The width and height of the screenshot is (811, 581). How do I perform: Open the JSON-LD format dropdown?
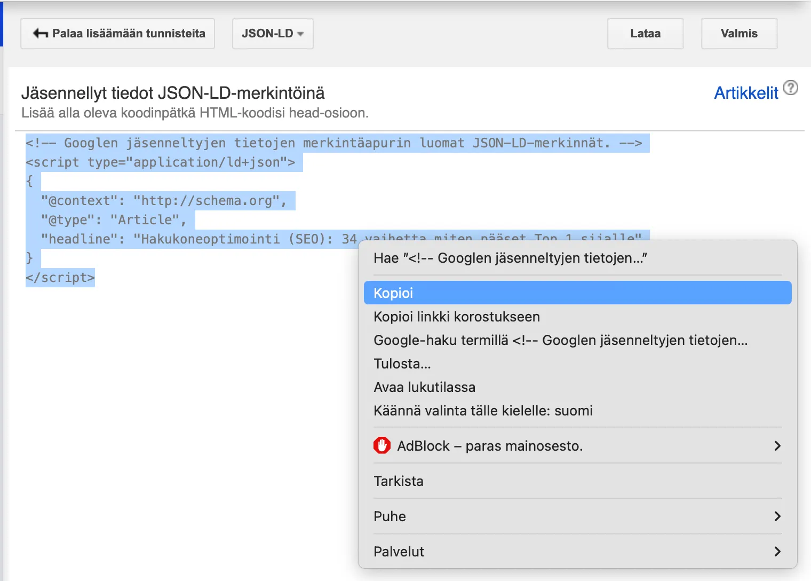272,33
